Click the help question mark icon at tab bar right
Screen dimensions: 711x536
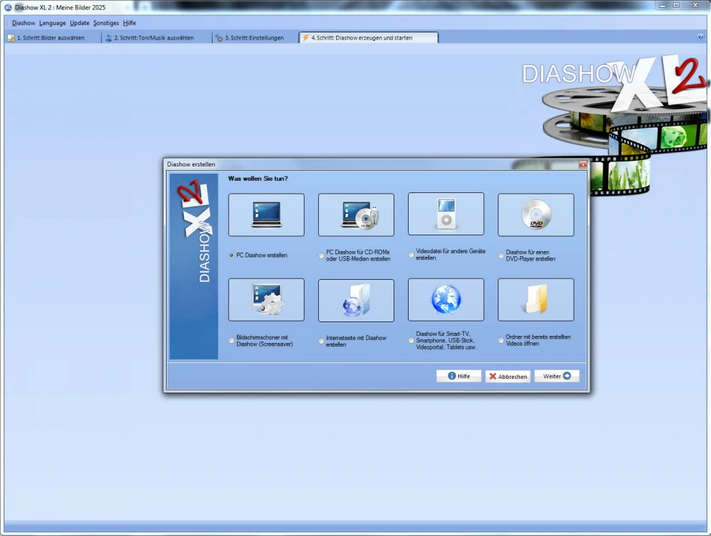click(x=700, y=37)
